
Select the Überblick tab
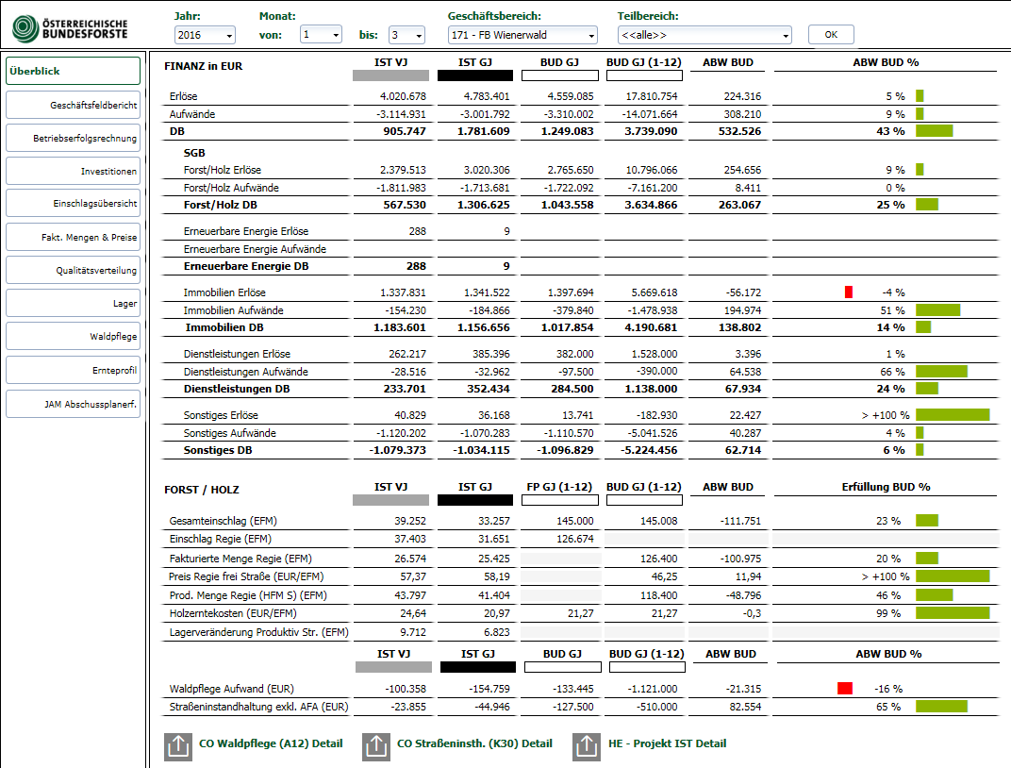point(73,71)
